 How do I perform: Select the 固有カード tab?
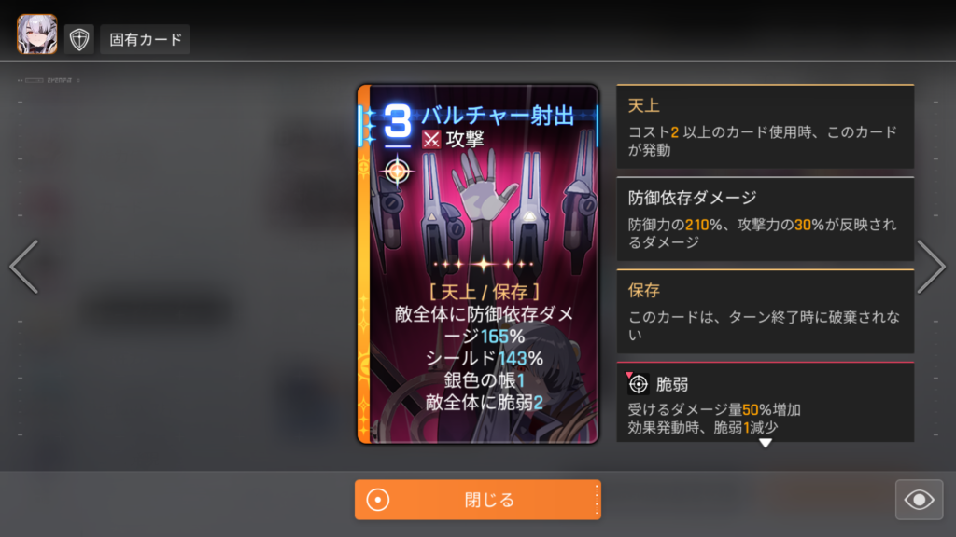pyautogui.click(x=145, y=39)
